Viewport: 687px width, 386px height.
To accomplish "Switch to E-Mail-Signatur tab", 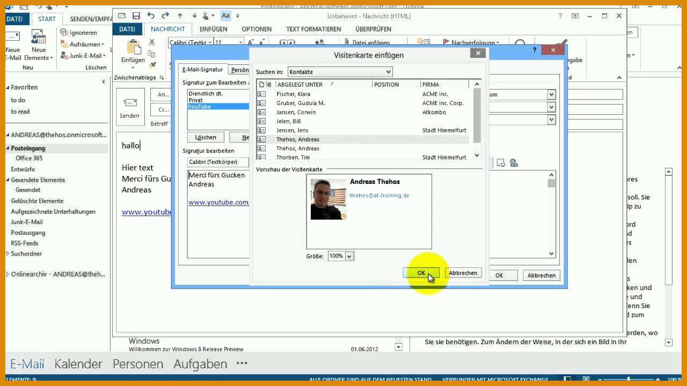I will click(x=202, y=70).
